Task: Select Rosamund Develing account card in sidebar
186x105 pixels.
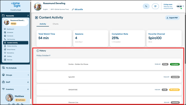Action: 16,22
